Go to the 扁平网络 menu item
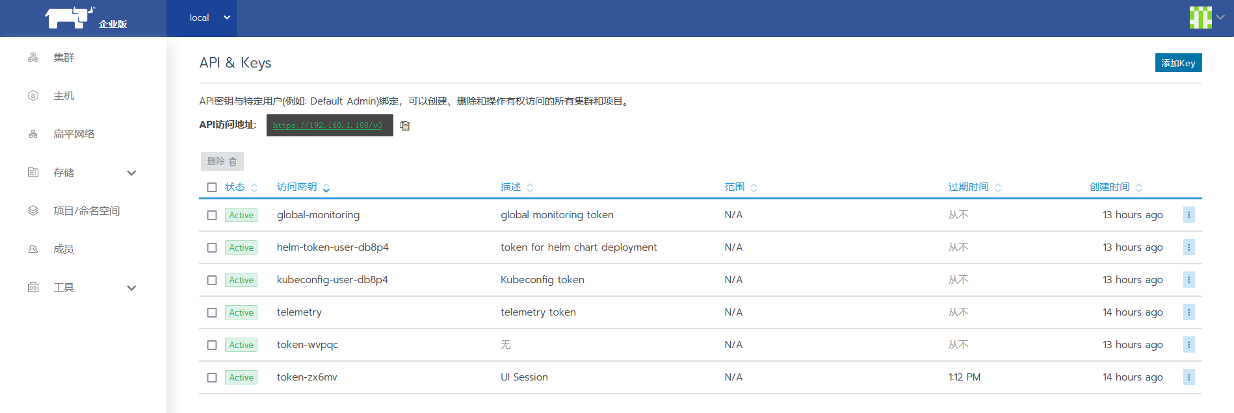This screenshot has height=413, width=1234. (74, 134)
